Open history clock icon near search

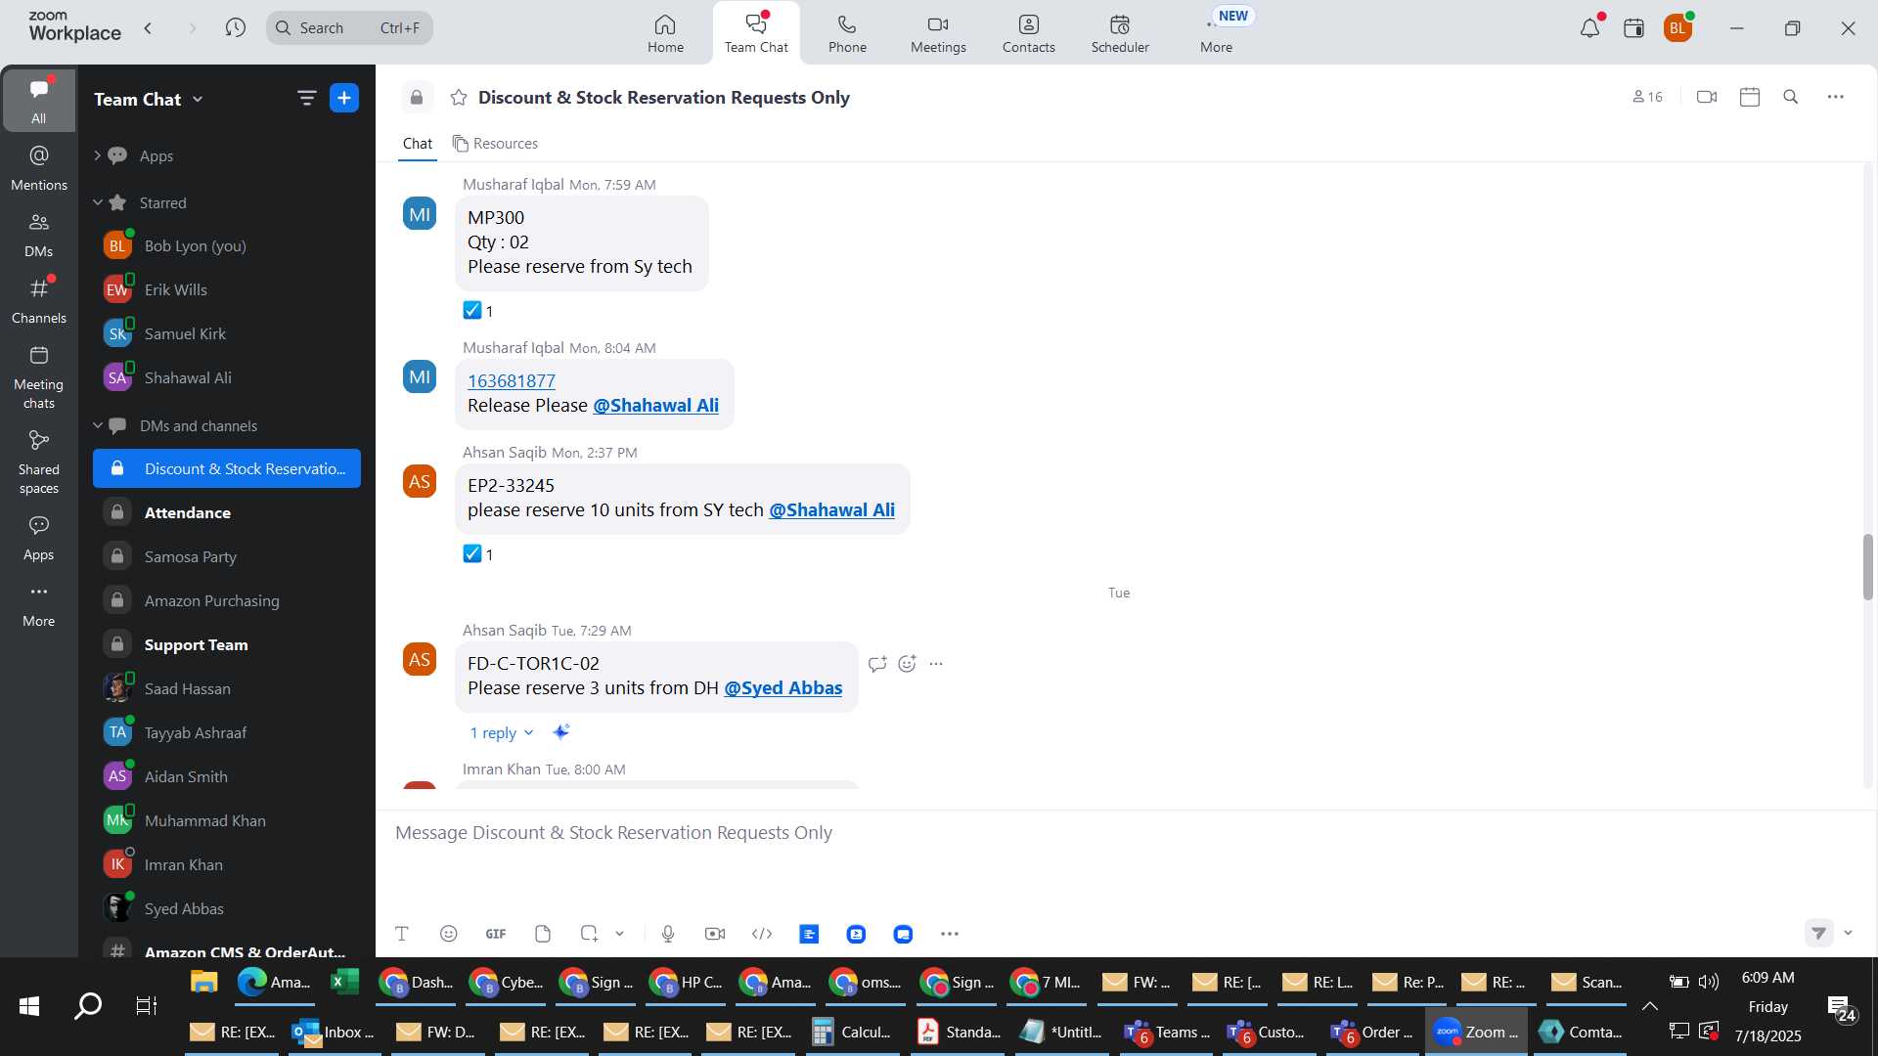235,27
